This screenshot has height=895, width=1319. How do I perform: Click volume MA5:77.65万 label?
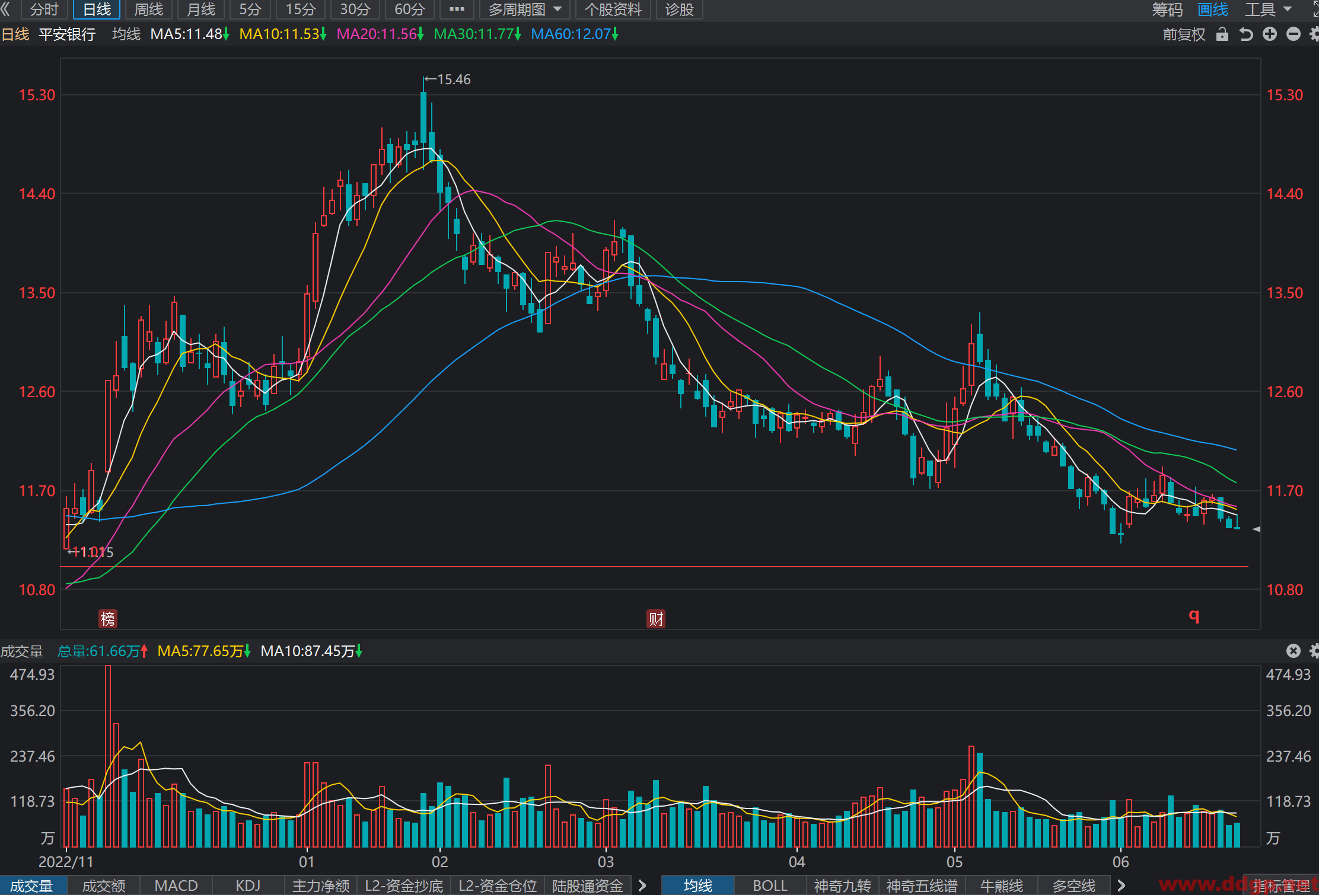coord(204,651)
